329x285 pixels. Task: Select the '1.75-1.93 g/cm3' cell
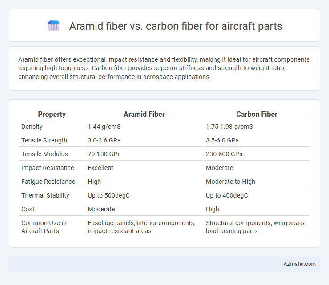229,127
